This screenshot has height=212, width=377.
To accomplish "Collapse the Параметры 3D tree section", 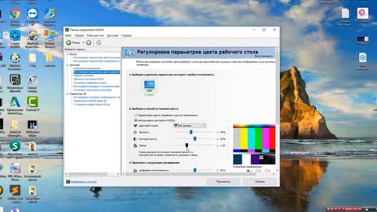I will click(67, 94).
